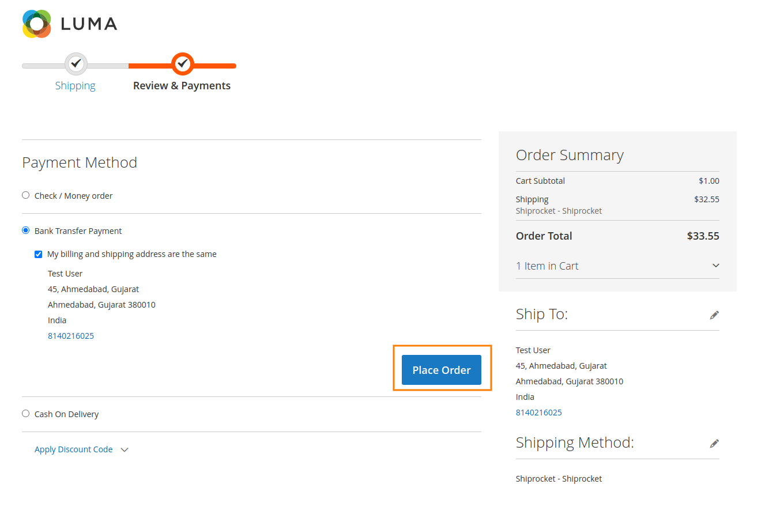The height and width of the screenshot is (507, 769).
Task: Open the Apply Discount Code section
Action: click(x=74, y=449)
